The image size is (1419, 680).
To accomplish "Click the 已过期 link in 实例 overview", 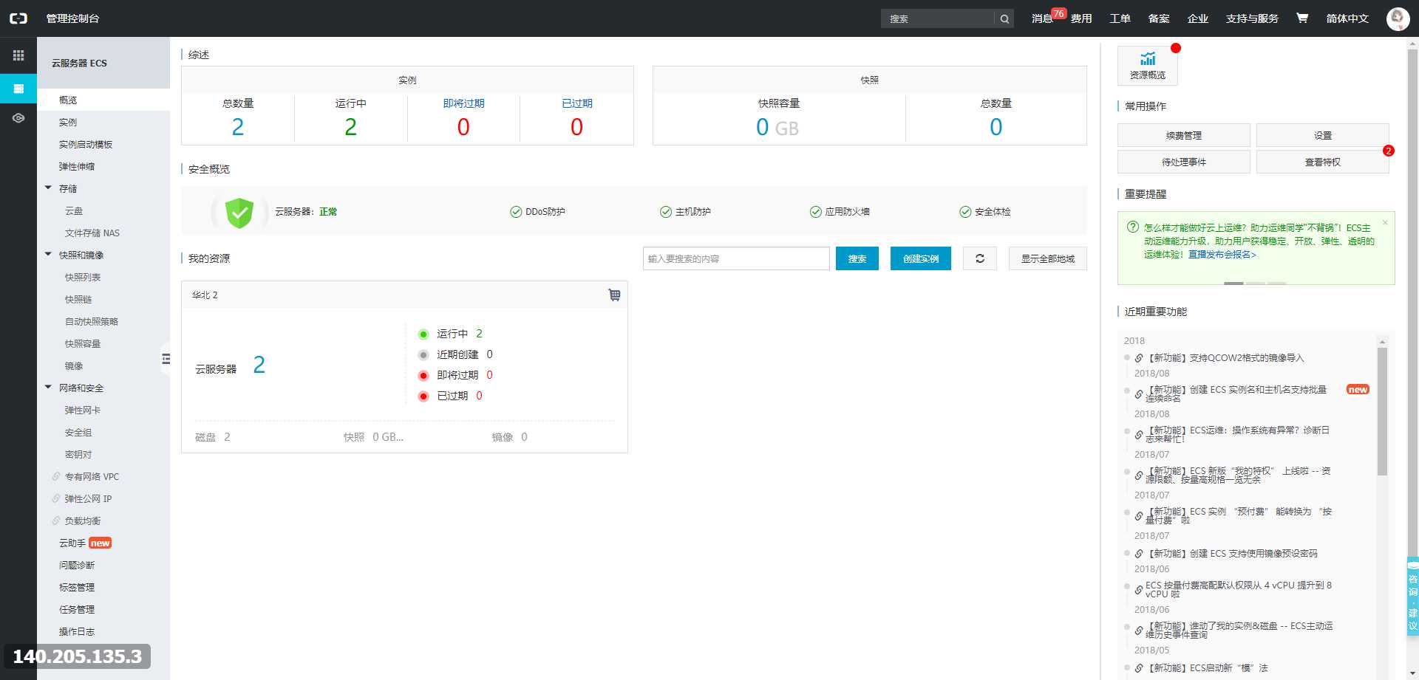I will 577,103.
